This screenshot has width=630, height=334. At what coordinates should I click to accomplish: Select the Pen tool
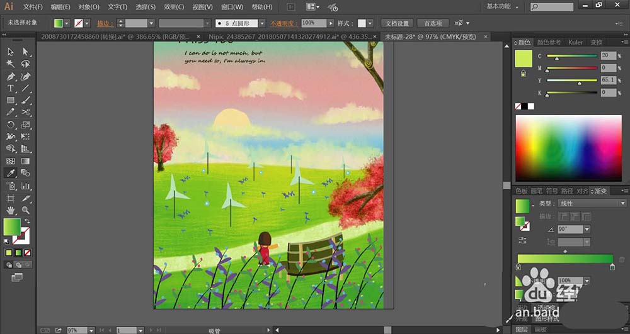point(11,76)
